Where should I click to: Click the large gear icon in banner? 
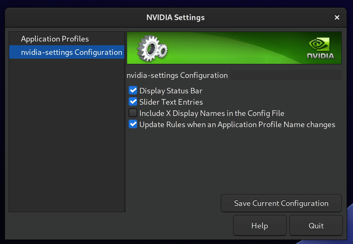pos(149,48)
